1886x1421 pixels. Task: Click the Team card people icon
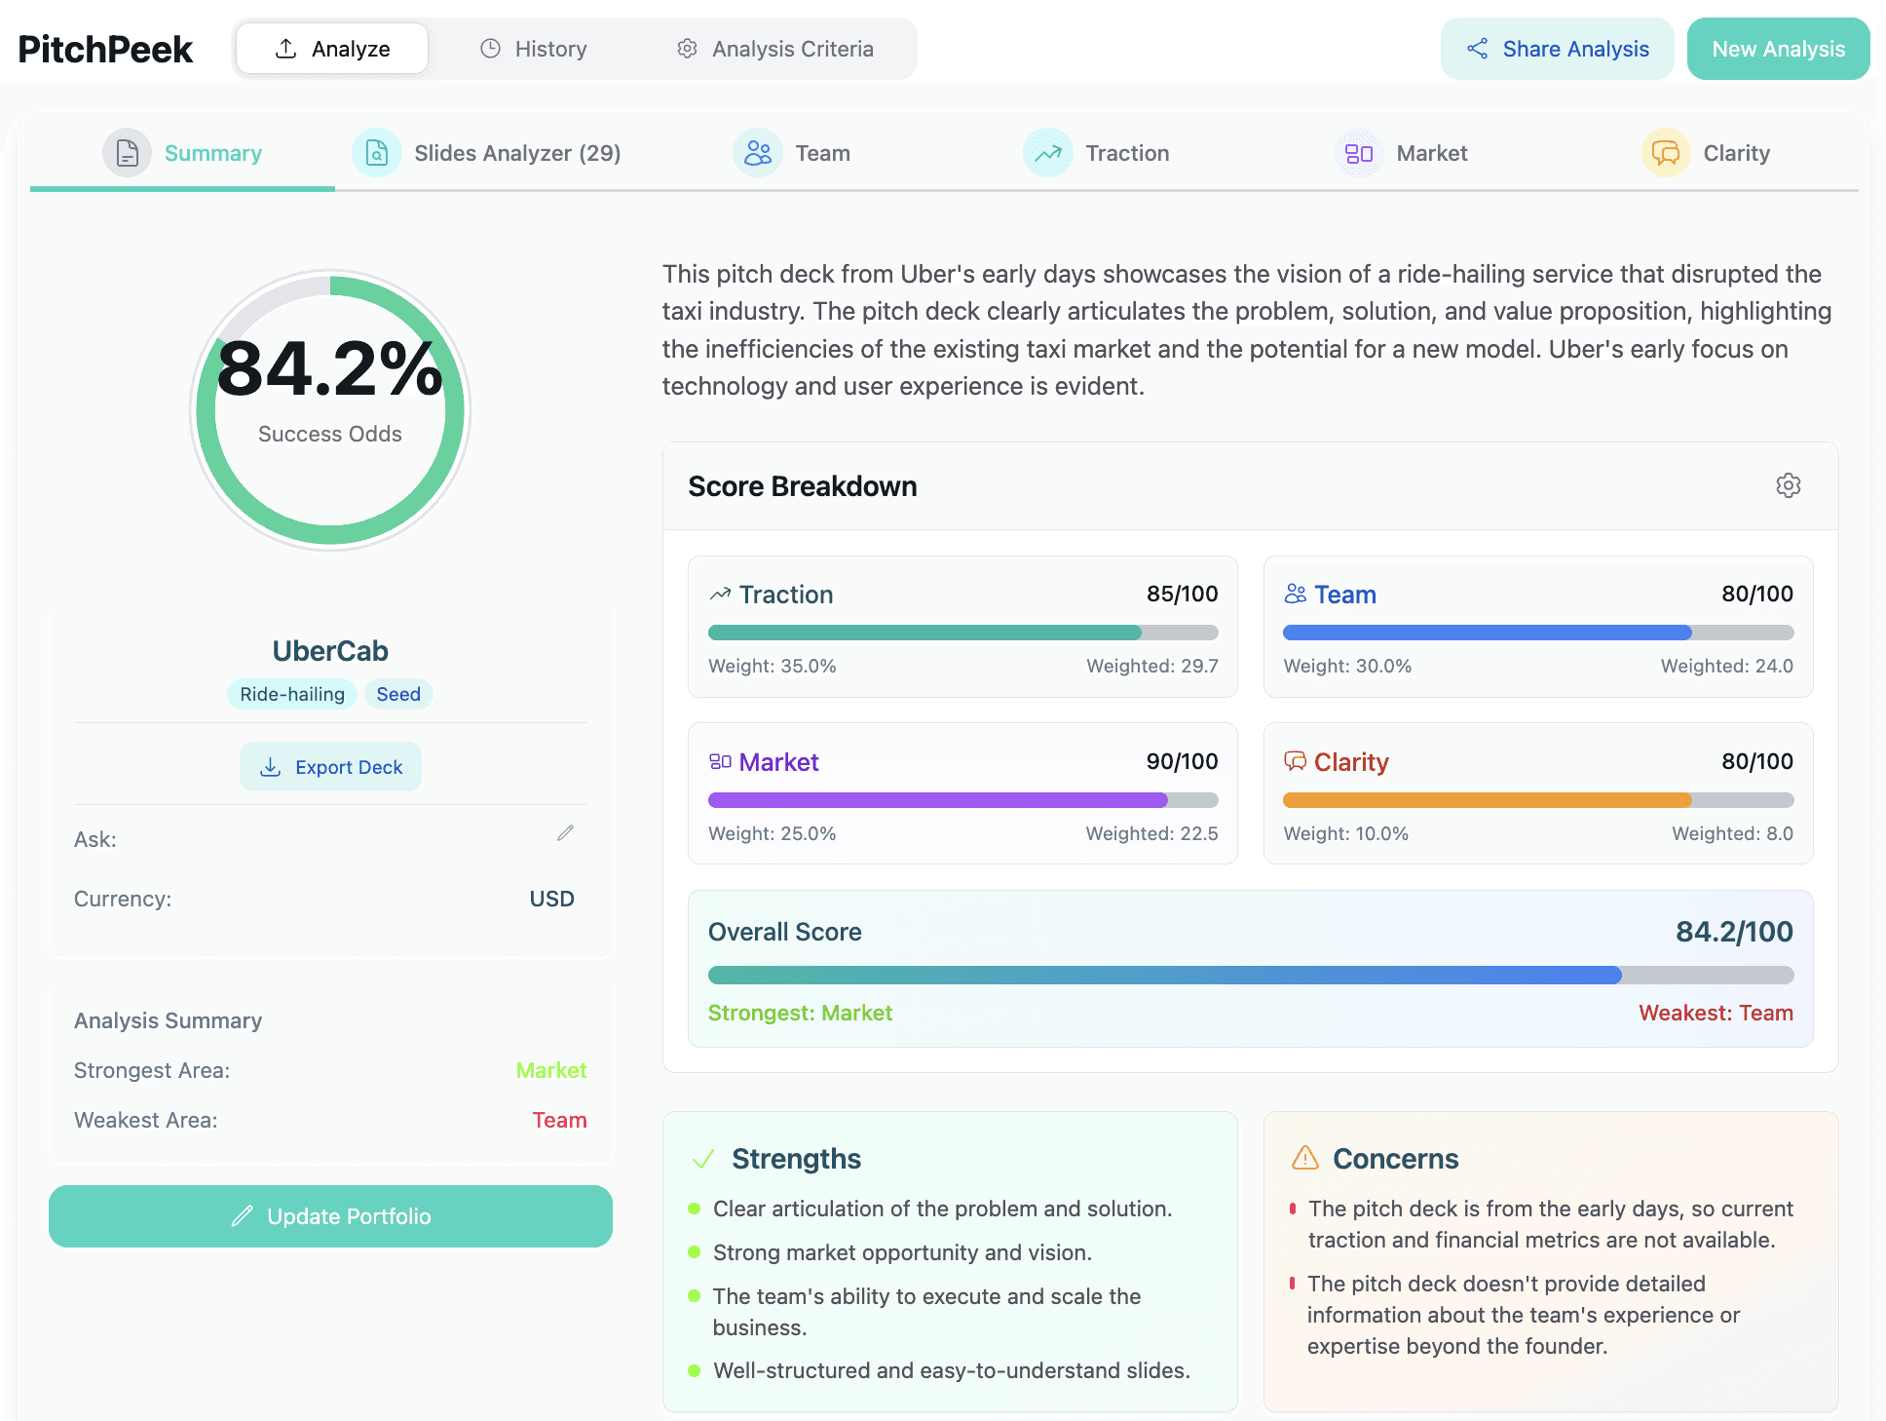1295,594
